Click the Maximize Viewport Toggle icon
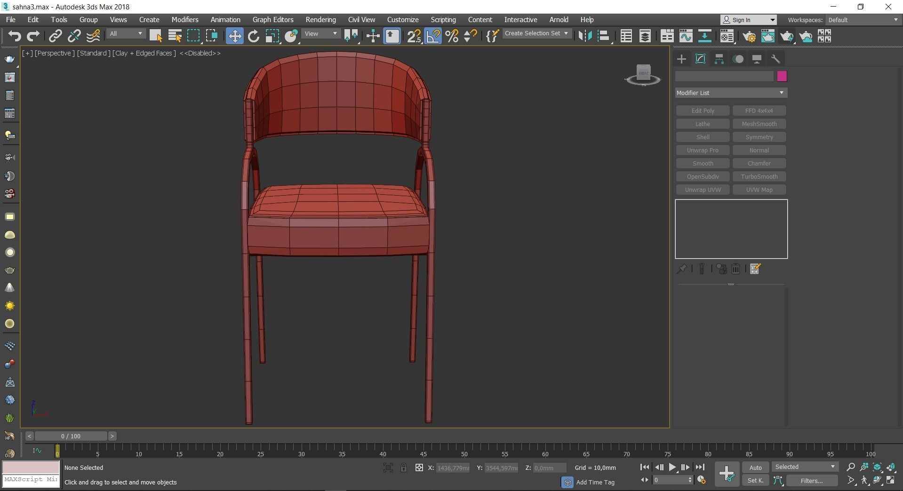 point(891,480)
